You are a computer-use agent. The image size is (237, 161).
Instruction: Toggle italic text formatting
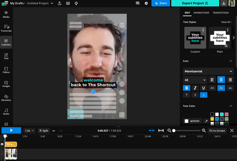195,88
